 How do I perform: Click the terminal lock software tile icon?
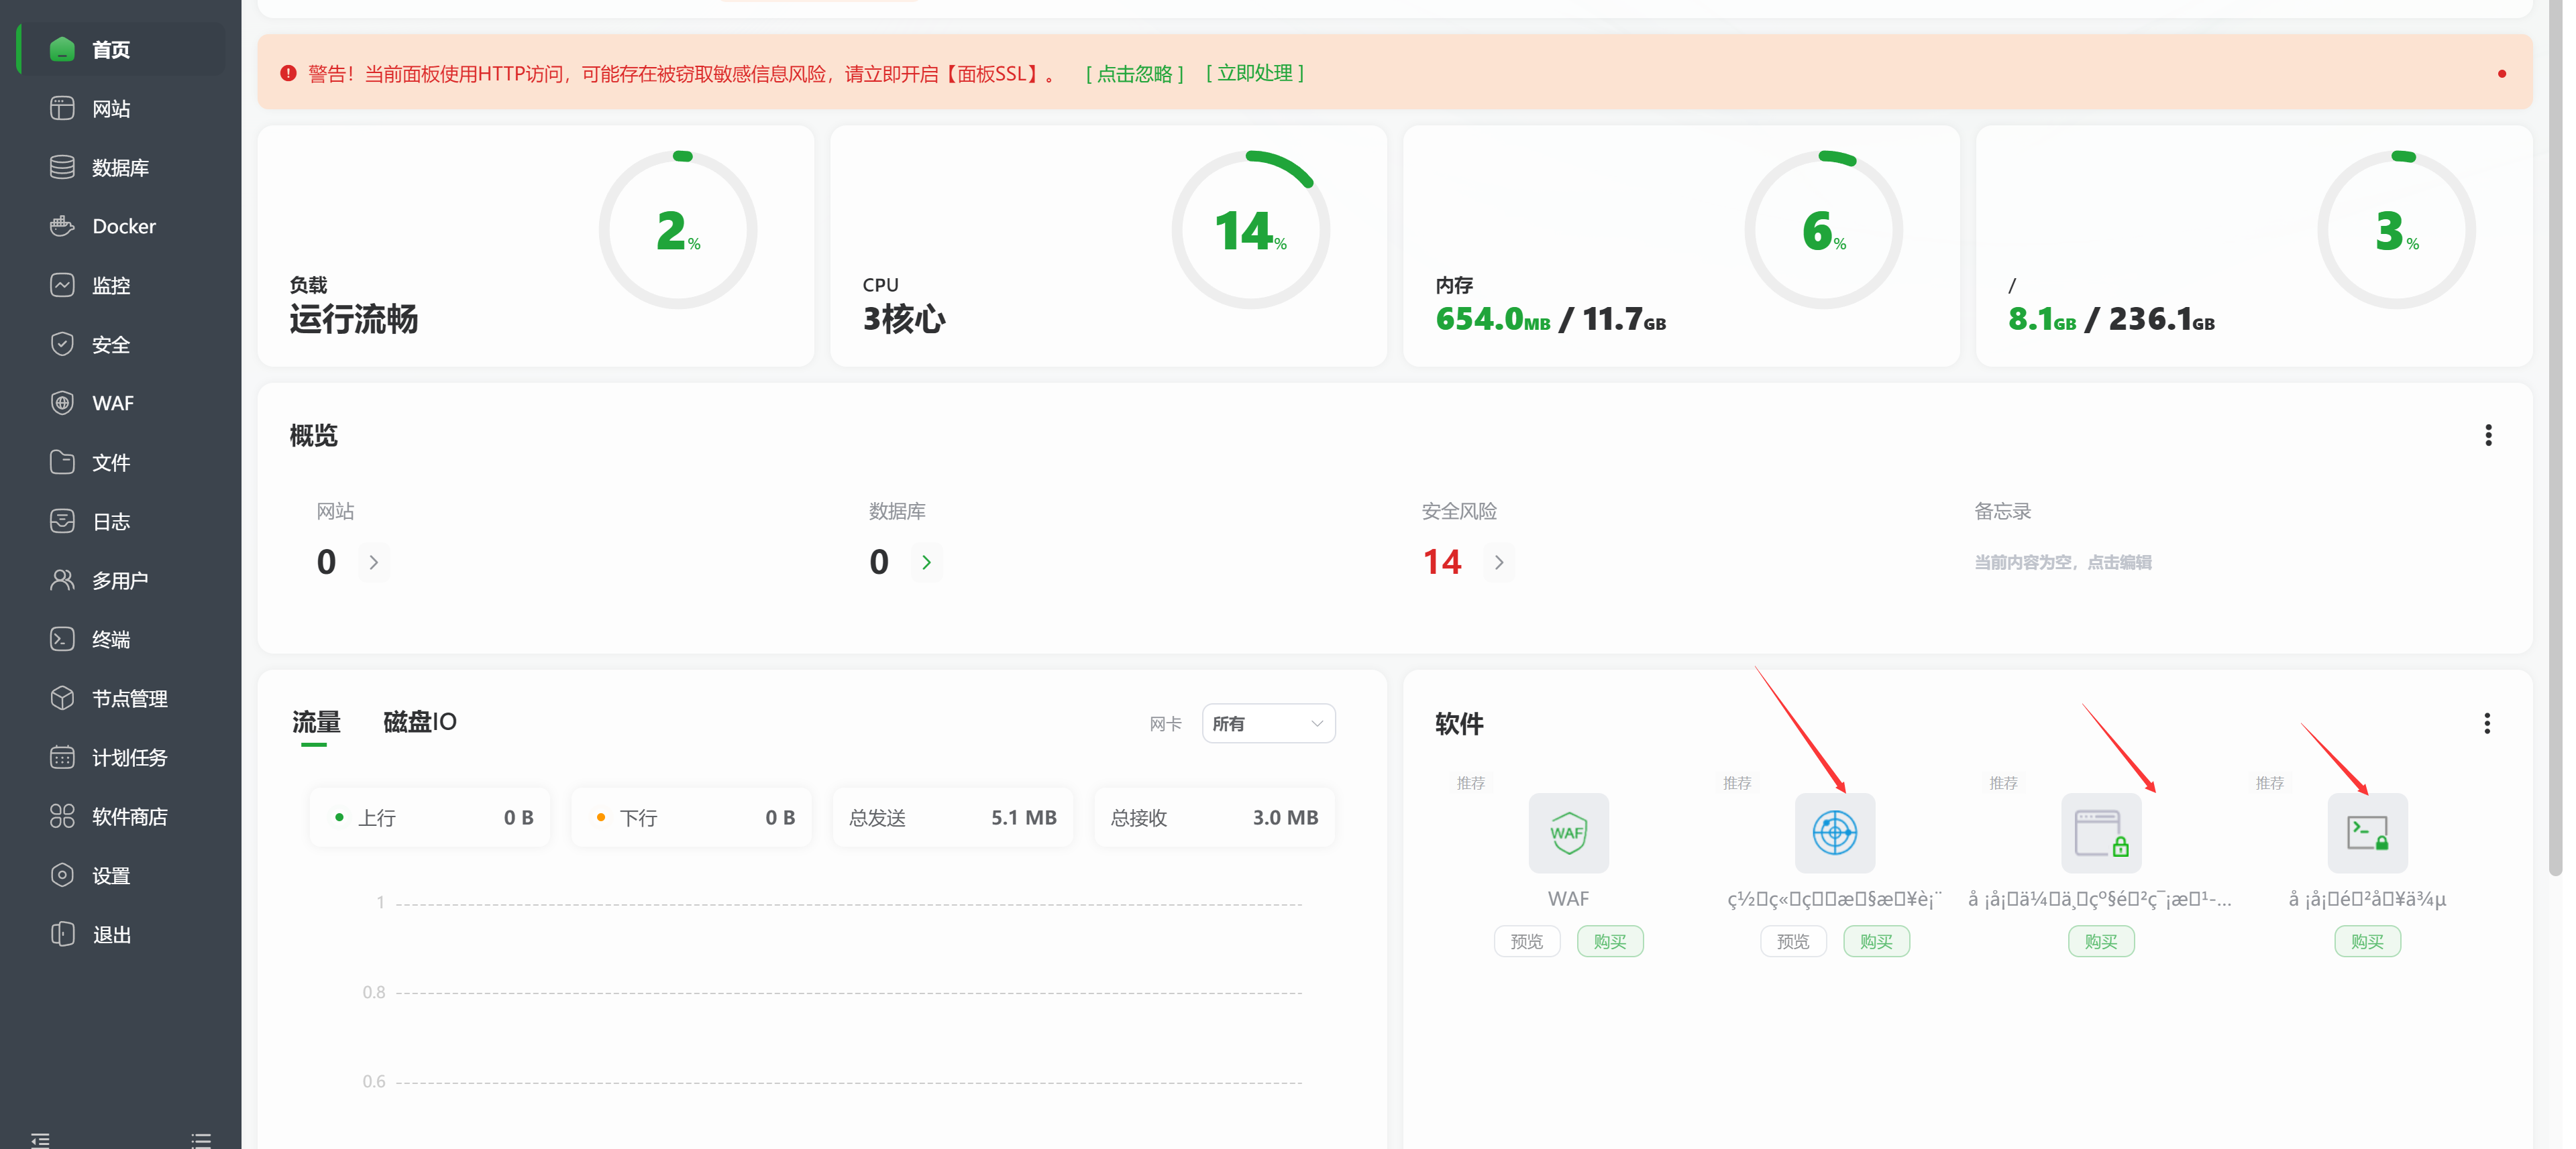(2367, 833)
